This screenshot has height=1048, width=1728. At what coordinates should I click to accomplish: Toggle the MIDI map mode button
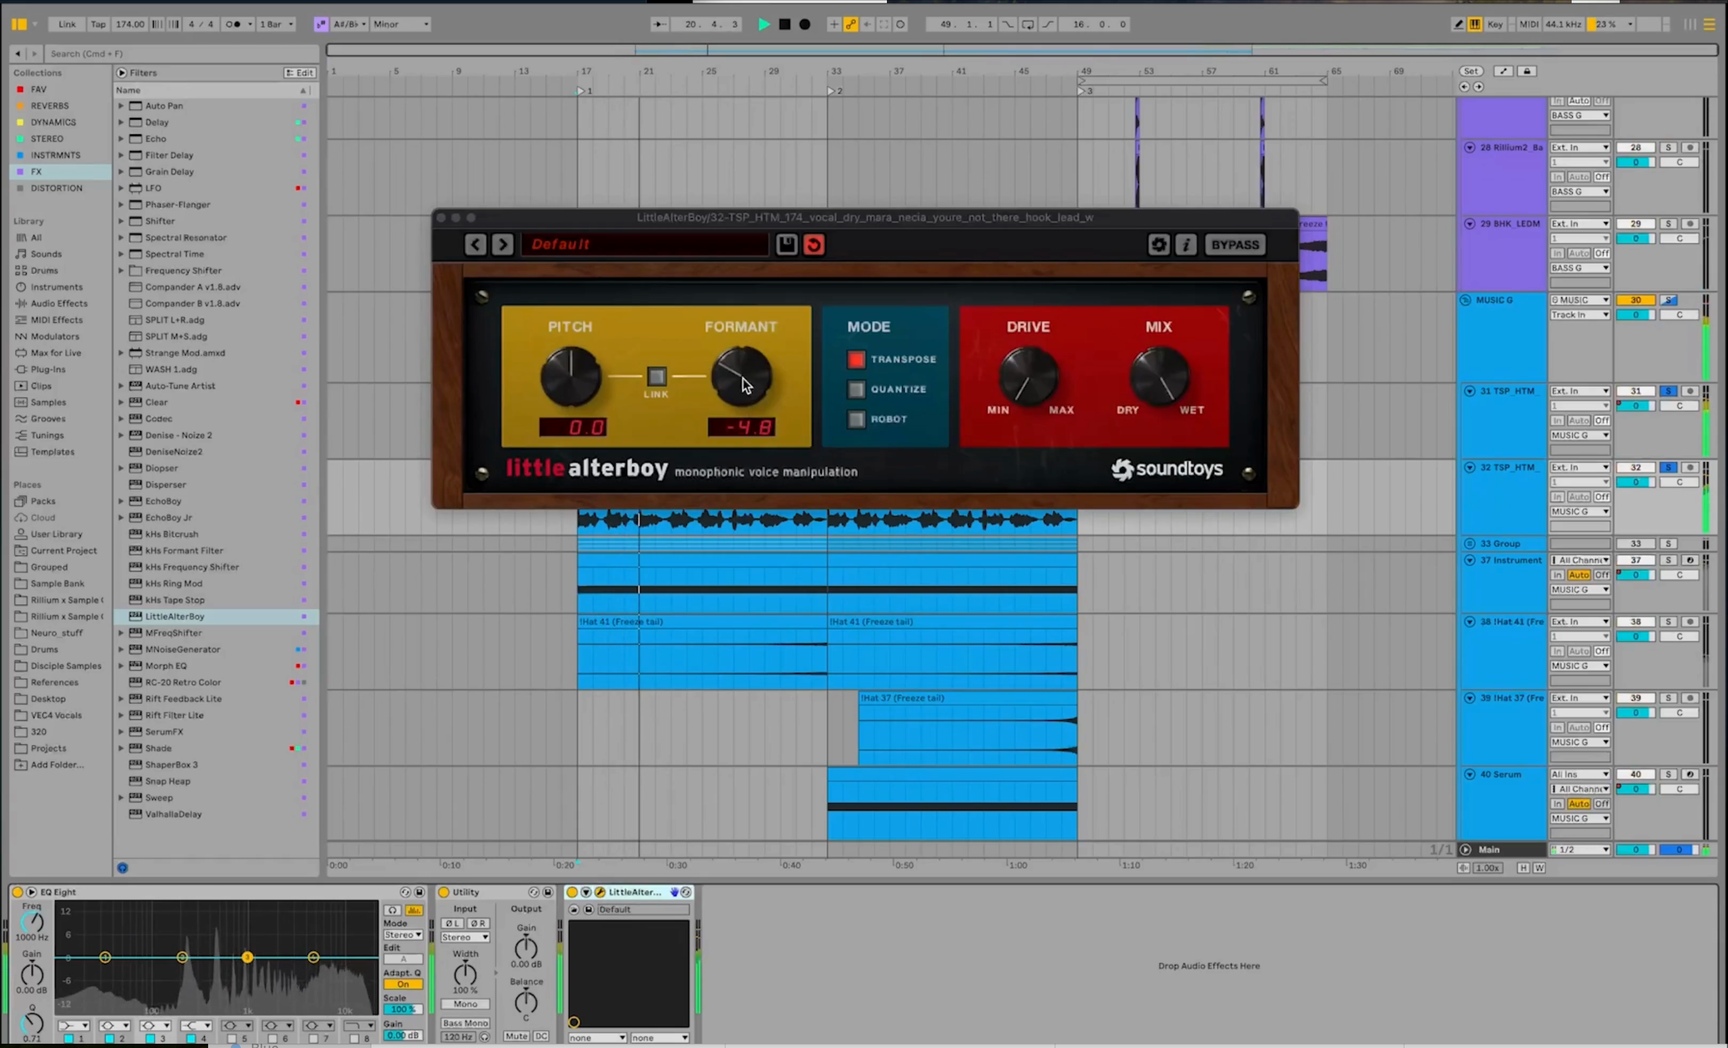pos(1528,24)
